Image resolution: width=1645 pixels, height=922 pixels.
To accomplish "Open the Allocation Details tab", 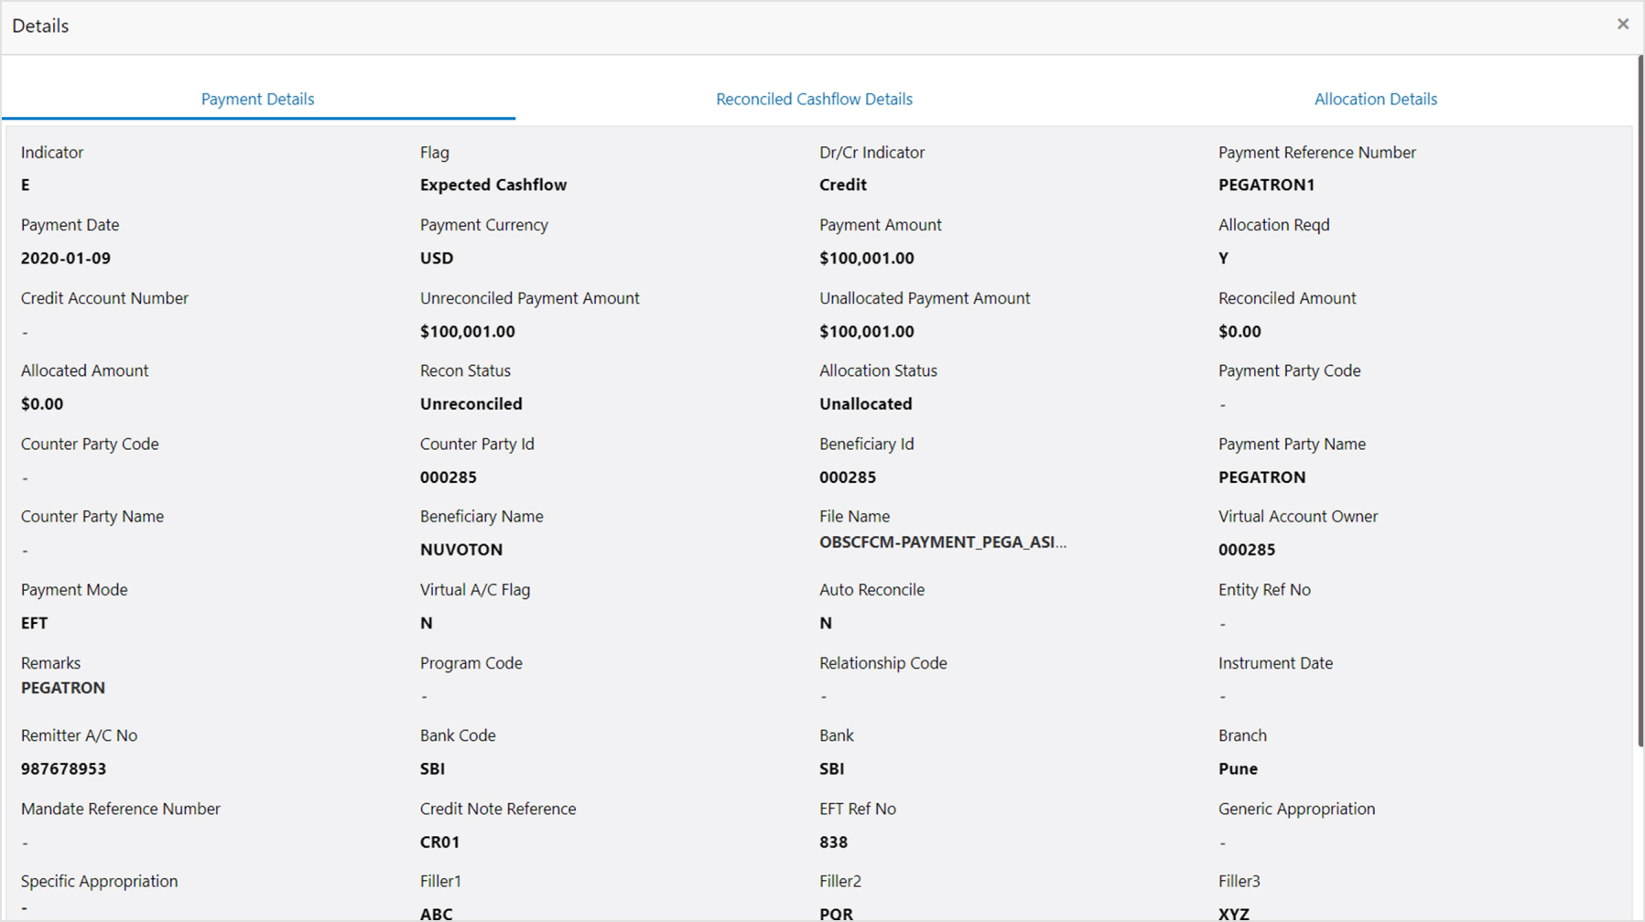I will 1375,99.
